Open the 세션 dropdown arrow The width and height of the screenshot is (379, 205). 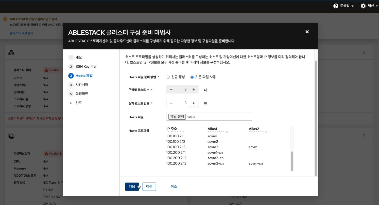[376, 6]
